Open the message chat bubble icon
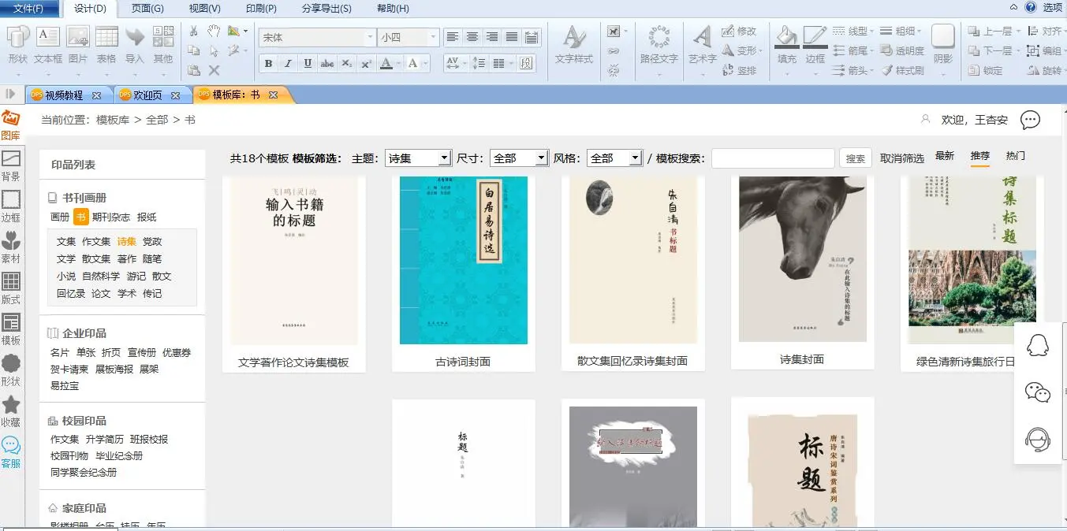 click(1030, 120)
